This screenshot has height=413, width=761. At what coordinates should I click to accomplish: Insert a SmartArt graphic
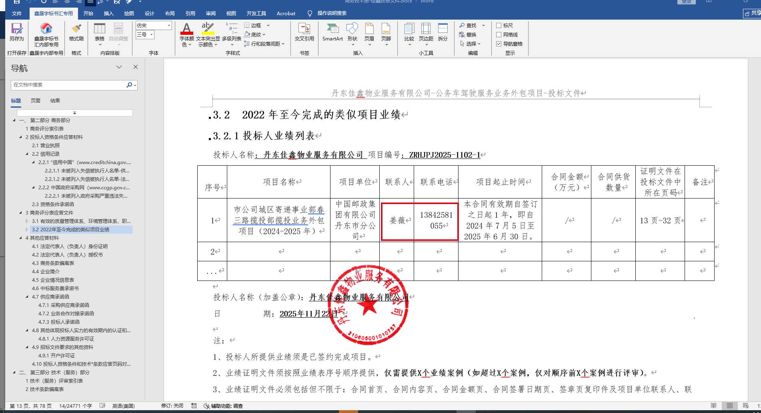(332, 32)
